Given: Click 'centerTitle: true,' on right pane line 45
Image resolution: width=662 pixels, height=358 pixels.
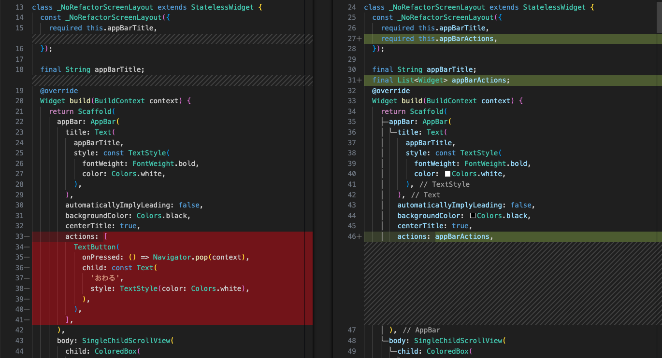Looking at the screenshot, I should pyautogui.click(x=434, y=226).
